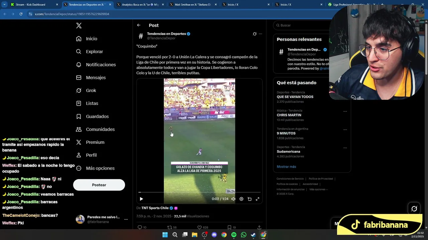This screenshot has height=240, width=428.
Task: Close the Tendencias en Deportes tab
Action: (110, 5)
